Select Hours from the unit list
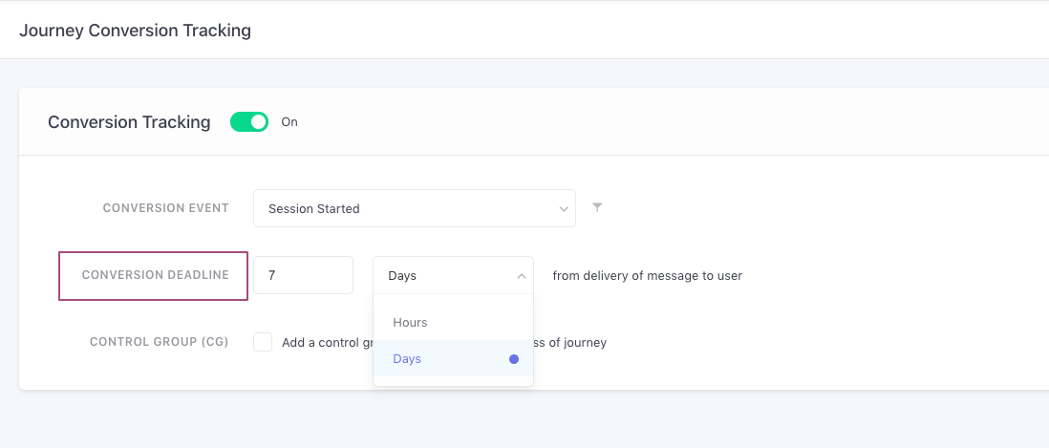The height and width of the screenshot is (448, 1049). point(411,323)
